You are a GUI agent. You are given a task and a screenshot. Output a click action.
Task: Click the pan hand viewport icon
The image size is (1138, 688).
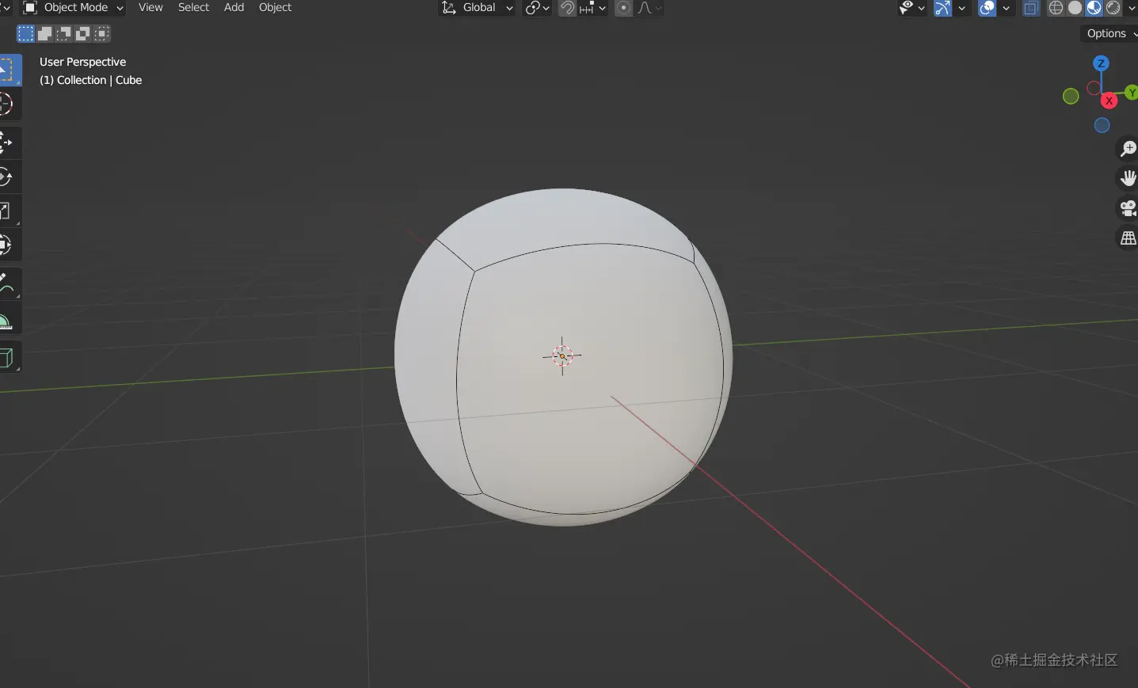click(1128, 178)
